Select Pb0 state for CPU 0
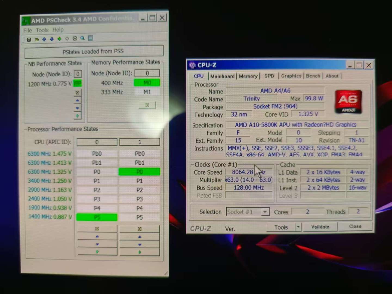The image size is (392, 294). point(97,154)
